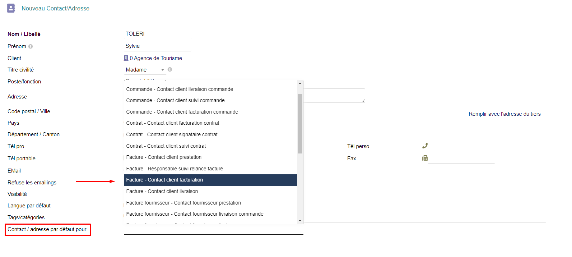The height and width of the screenshot is (257, 572).
Task: Click the info icon beside Prénom
Action: (31, 46)
